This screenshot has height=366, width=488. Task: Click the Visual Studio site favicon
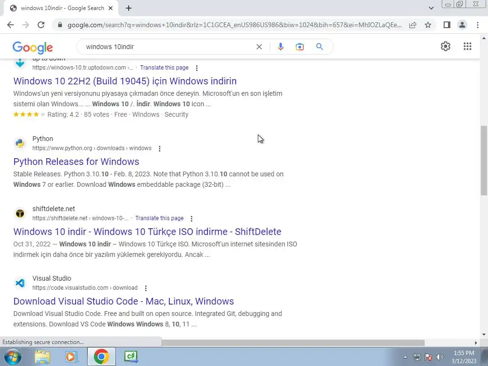tap(20, 283)
